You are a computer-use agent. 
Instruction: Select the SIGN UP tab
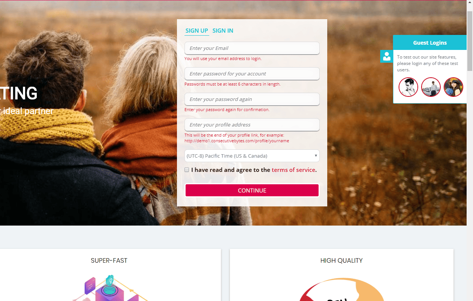tap(197, 31)
